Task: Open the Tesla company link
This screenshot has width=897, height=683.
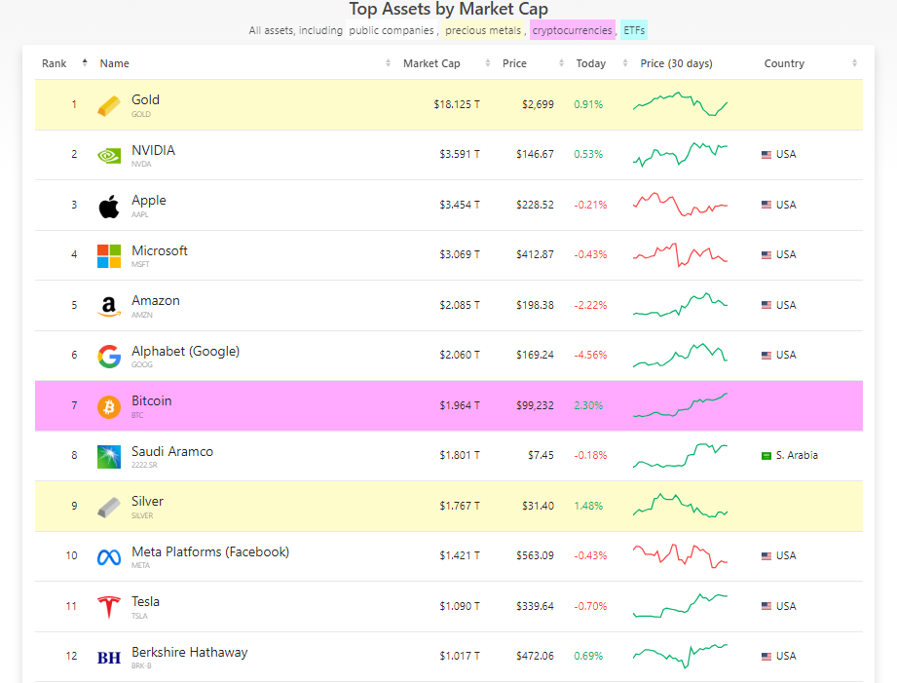Action: pos(145,602)
